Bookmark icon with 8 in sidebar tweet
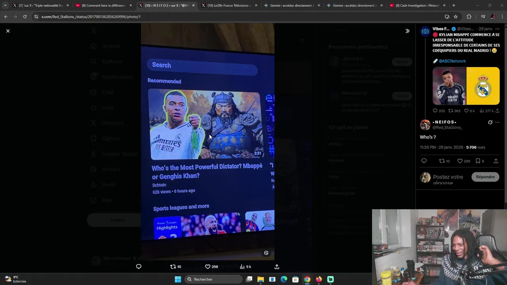Image resolution: width=507 pixels, height=285 pixels. 478,161
